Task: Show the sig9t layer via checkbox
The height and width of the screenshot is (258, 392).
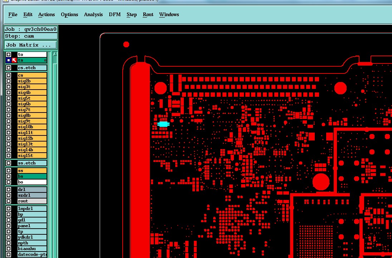Action: pos(9,121)
